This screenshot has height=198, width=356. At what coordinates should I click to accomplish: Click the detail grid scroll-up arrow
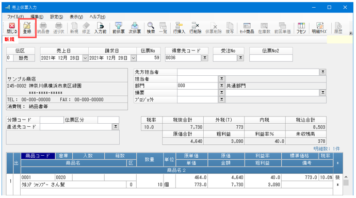tap(346, 177)
